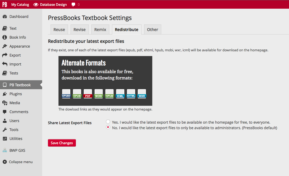Screen dimensions: 289x176
Task: Click the BWP GXS sitemap icon
Action: point(4,150)
